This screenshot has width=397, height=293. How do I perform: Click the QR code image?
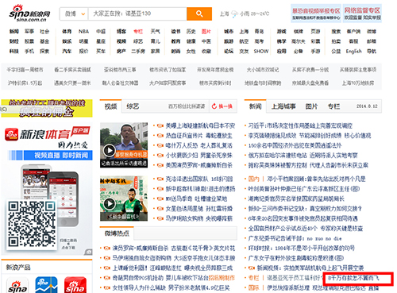[32, 225]
